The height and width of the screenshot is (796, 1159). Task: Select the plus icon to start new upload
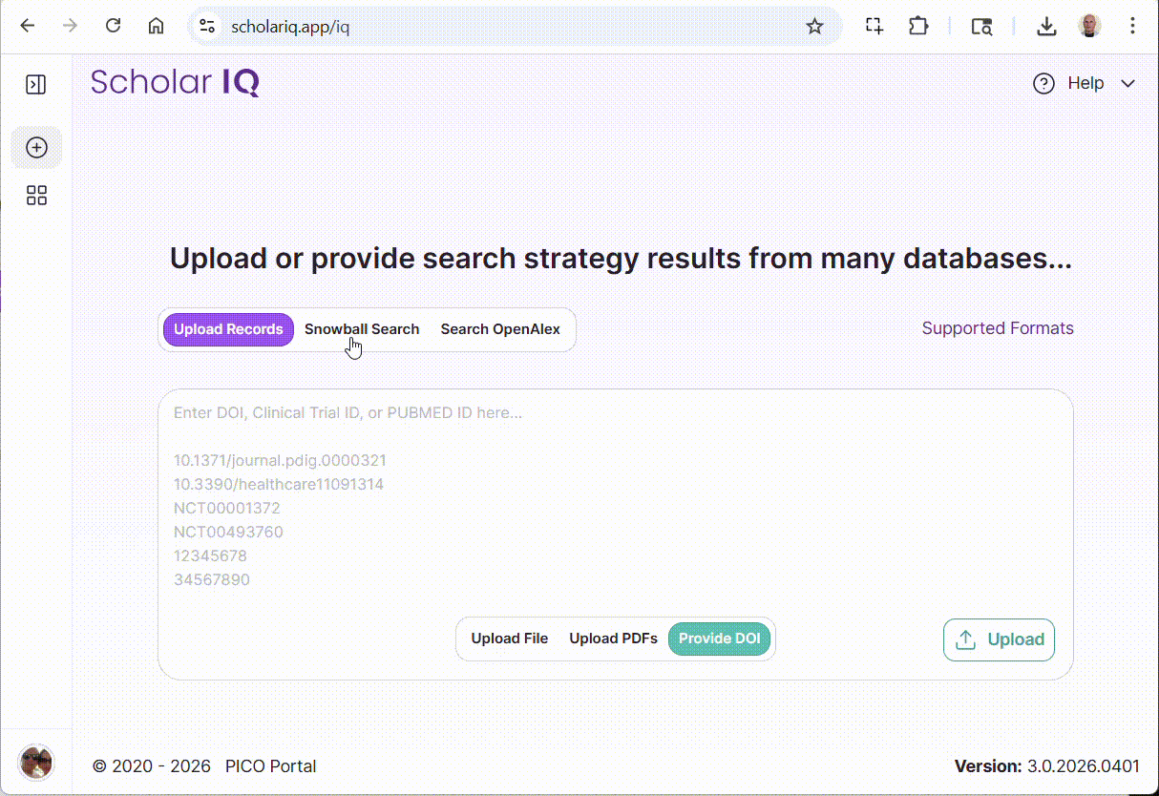pos(35,147)
